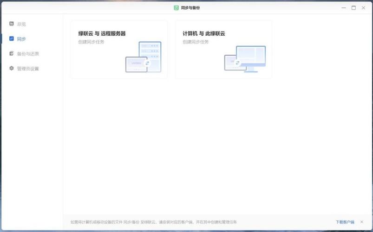The height and width of the screenshot is (232, 373).
Task: Minimize the 同步与备份 window
Action: [x=344, y=8]
